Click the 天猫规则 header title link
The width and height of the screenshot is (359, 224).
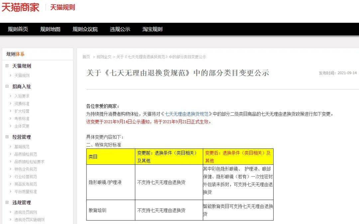tap(62, 7)
